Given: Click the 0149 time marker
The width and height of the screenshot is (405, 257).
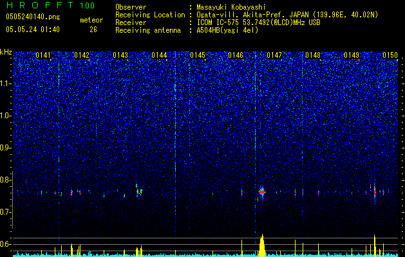Looking at the screenshot, I should 352,55.
